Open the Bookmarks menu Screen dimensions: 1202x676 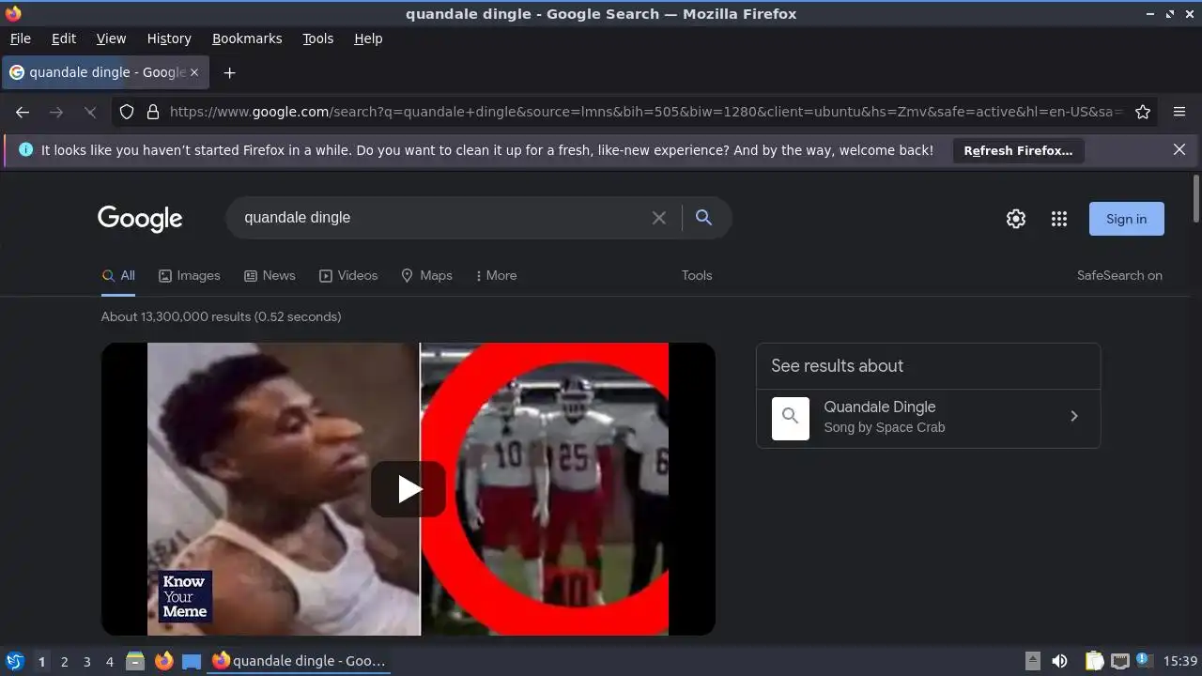[x=247, y=38]
